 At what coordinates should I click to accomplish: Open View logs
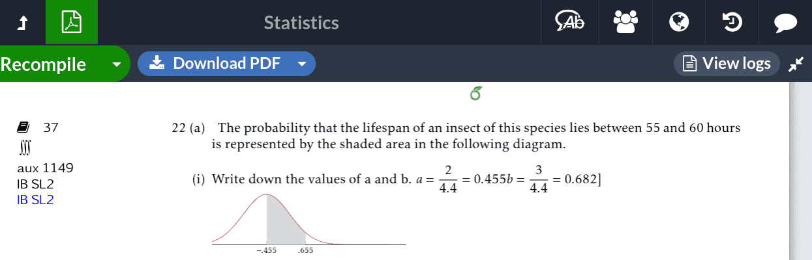727,64
